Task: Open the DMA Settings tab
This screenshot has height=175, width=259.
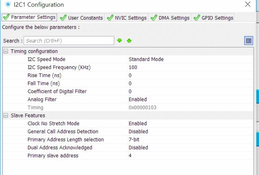Action: 170,18
